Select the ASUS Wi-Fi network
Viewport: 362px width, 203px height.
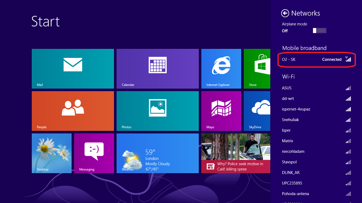click(316, 88)
